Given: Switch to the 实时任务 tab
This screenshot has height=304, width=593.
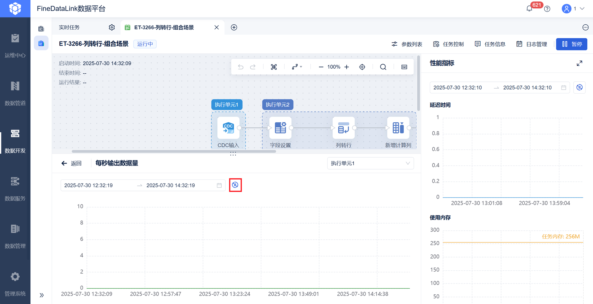Looking at the screenshot, I should coord(69,27).
